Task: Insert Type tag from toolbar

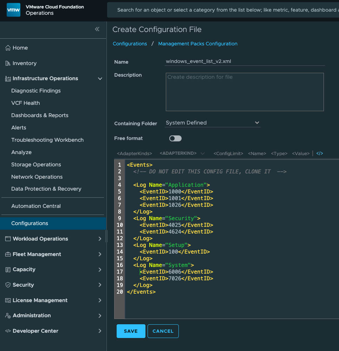Action: pyautogui.click(x=279, y=154)
